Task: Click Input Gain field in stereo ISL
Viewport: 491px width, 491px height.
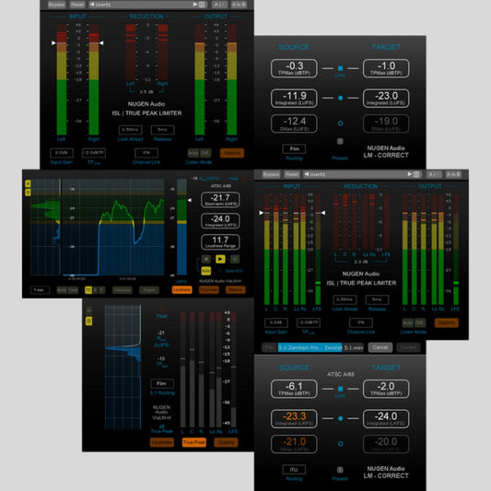Action: tap(62, 153)
